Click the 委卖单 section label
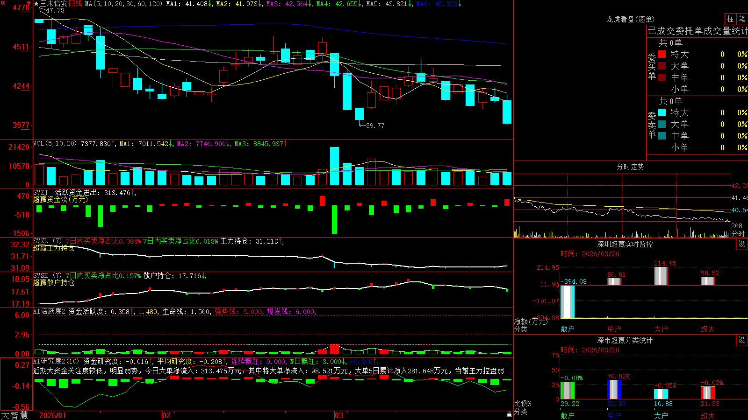 [x=652, y=125]
